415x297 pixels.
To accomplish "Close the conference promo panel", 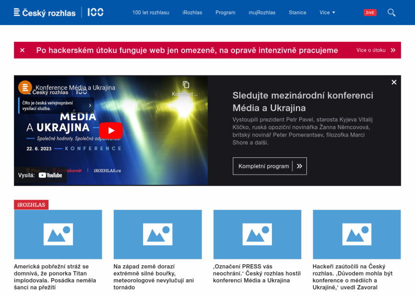I will 394,82.
